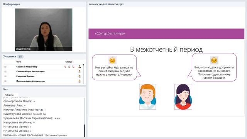This screenshot has width=247, height=139.
Task: Click the Конференция panel title
Action: coord(11,4)
